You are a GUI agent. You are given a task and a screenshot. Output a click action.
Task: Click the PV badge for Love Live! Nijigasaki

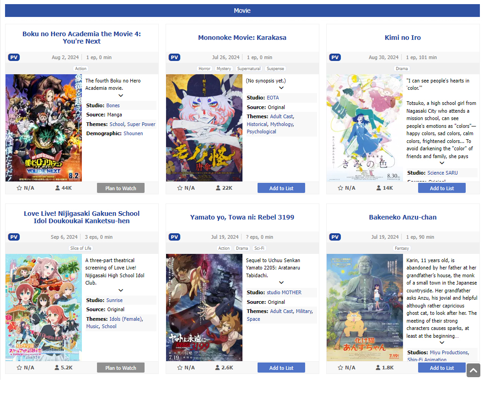14,237
